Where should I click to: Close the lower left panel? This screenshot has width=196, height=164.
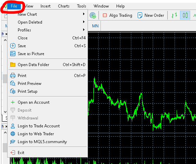(x=6, y=126)
